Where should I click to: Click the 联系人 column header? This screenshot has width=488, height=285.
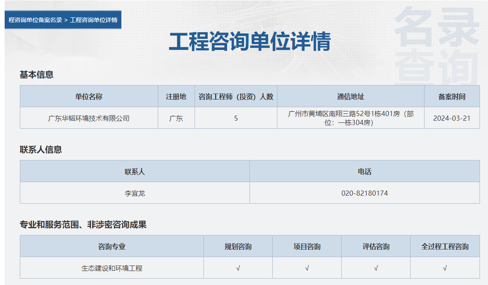point(135,172)
